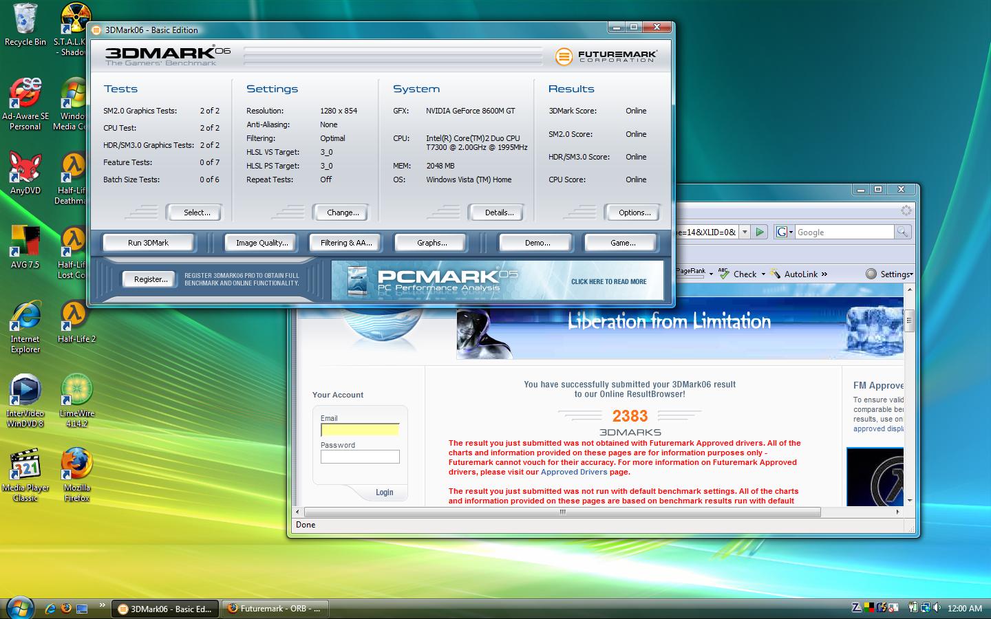Switch to Futuremark ORB taskbar button
Image resolution: width=991 pixels, height=619 pixels.
275,609
